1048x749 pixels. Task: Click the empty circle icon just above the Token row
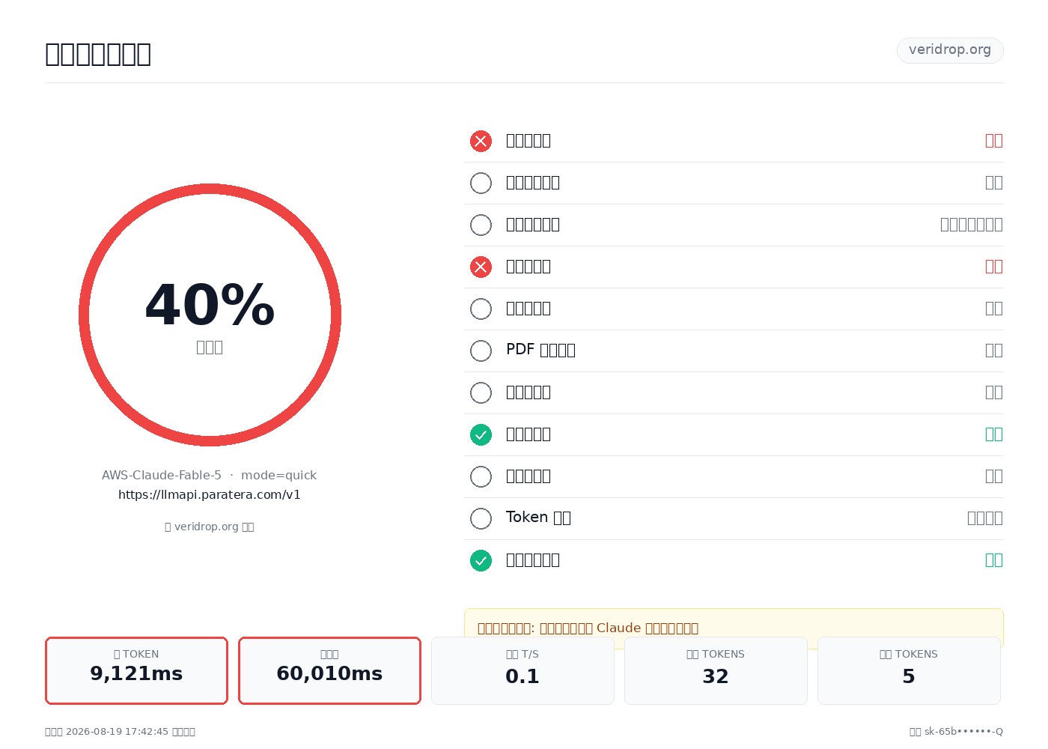(481, 476)
